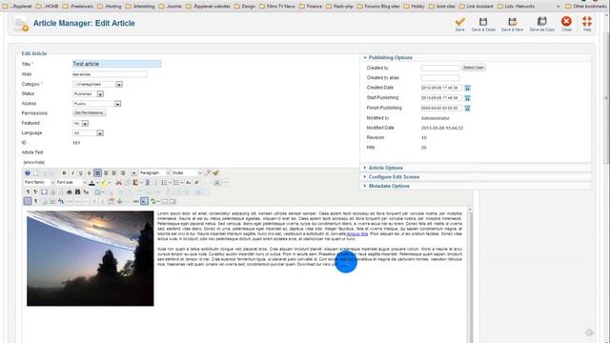Click the paste clipboard icon
Image resolution: width=610 pixels, height=343 pixels.
[135, 182]
